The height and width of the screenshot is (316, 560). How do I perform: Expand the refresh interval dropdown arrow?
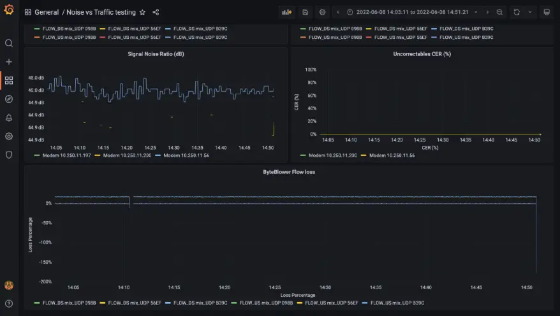pos(530,12)
